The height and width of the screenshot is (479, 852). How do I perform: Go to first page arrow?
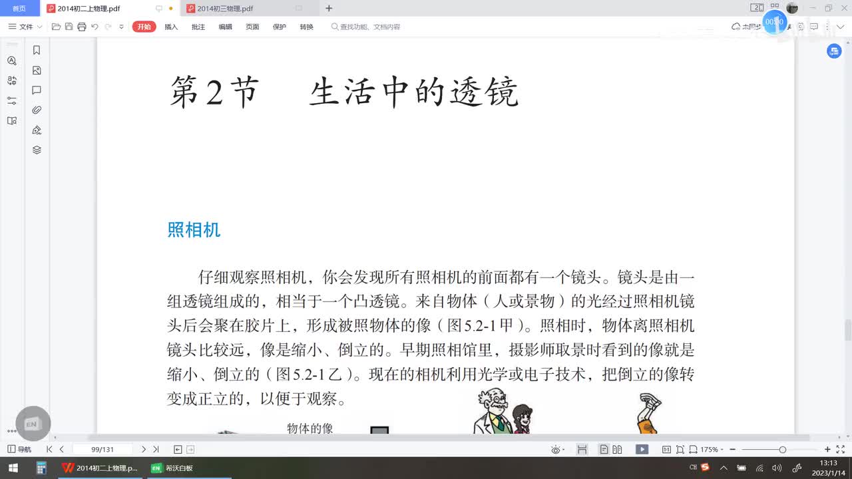coord(49,450)
